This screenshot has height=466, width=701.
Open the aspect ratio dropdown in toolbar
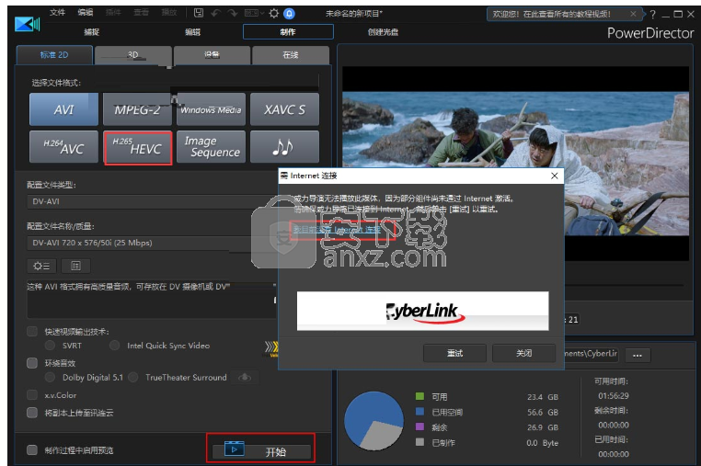point(254,14)
